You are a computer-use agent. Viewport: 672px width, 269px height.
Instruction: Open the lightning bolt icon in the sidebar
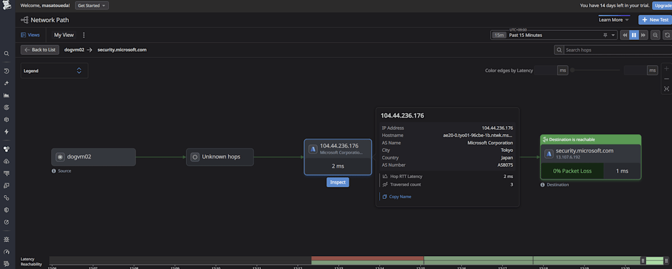pos(7,132)
